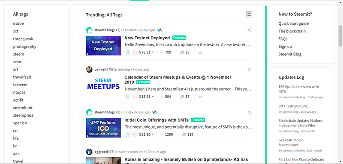Click steemitblog avatar on the smt post

click(x=89, y=112)
